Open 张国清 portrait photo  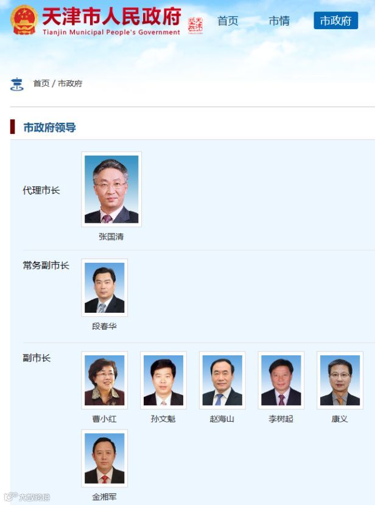[x=111, y=189]
